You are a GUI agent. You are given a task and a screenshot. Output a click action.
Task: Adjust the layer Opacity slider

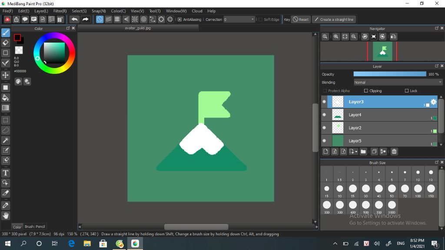(390, 74)
